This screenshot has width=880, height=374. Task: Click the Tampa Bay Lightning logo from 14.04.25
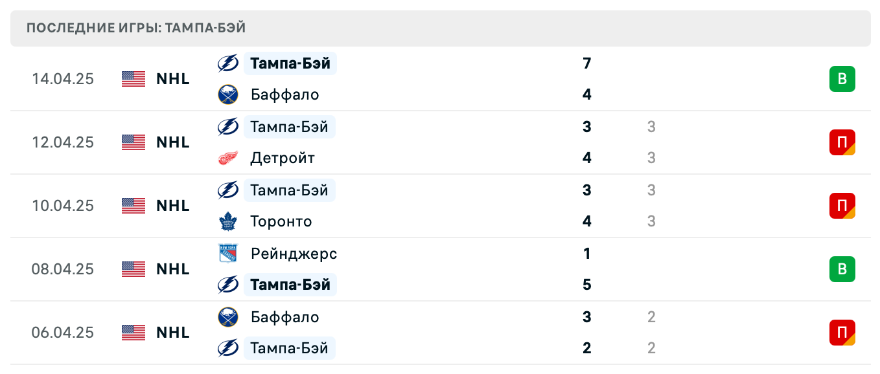228,63
